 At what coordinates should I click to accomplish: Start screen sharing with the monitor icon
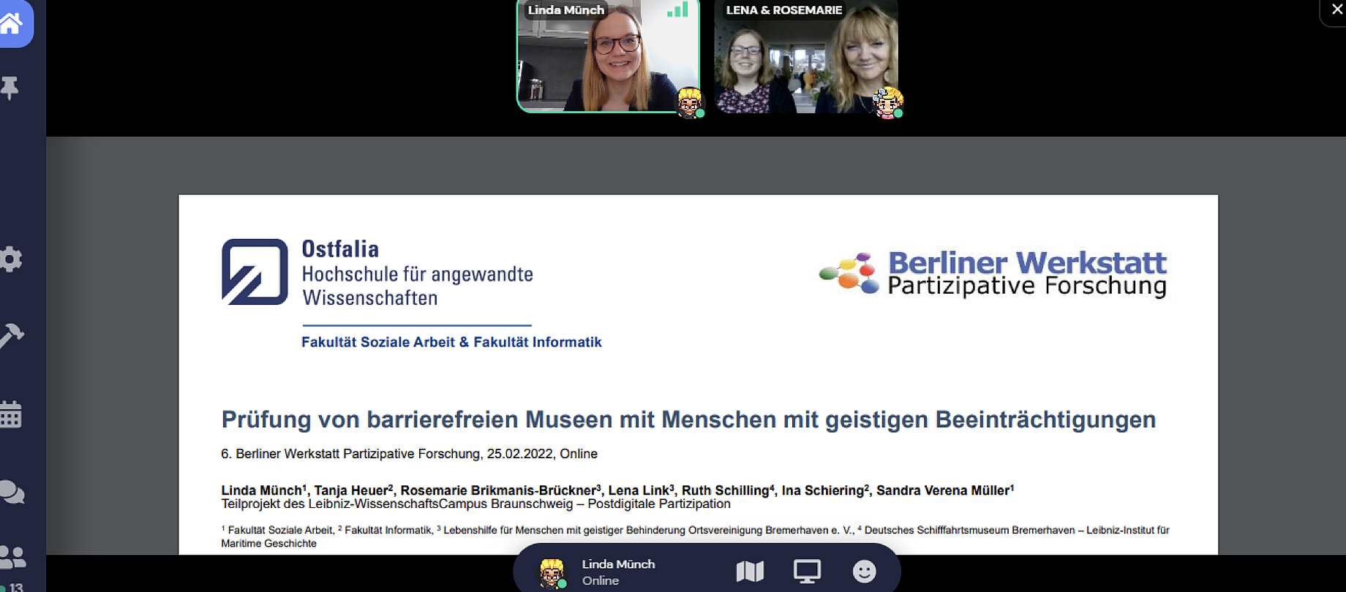pyautogui.click(x=807, y=572)
